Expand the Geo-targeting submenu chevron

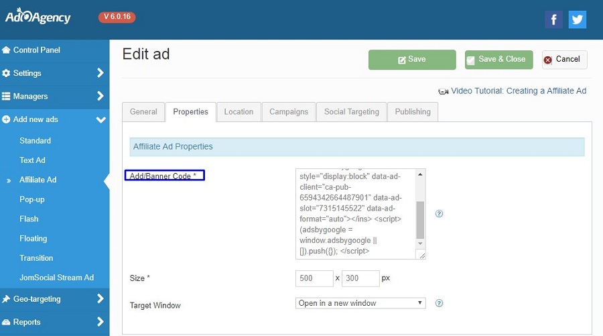pos(100,298)
